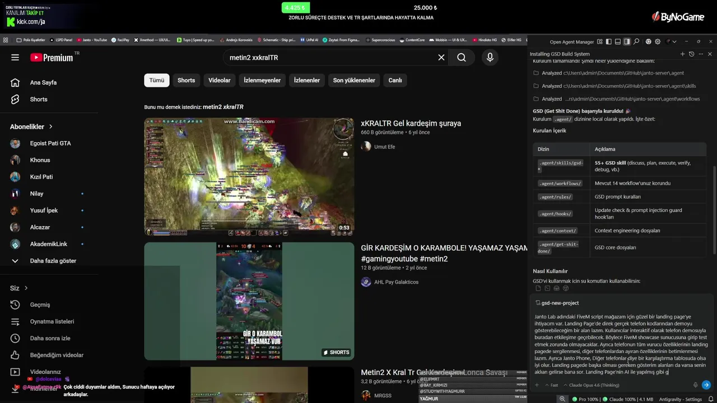
Task: Click the gsd-new-project workflow tag
Action: (x=557, y=303)
